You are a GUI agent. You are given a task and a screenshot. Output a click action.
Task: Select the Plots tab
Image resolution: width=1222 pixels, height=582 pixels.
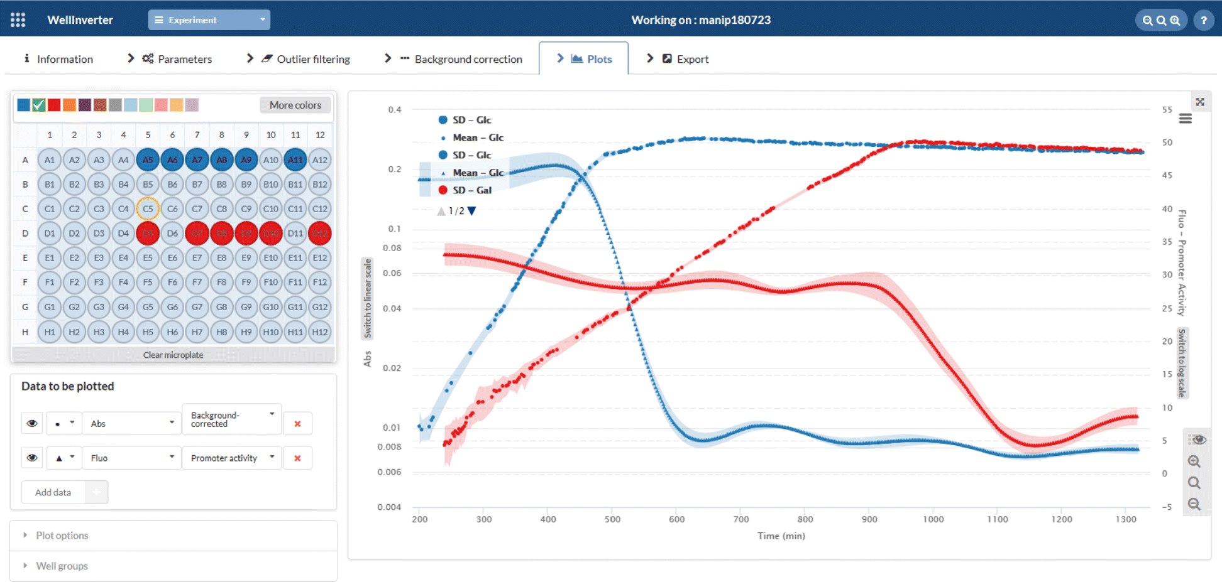[583, 59]
